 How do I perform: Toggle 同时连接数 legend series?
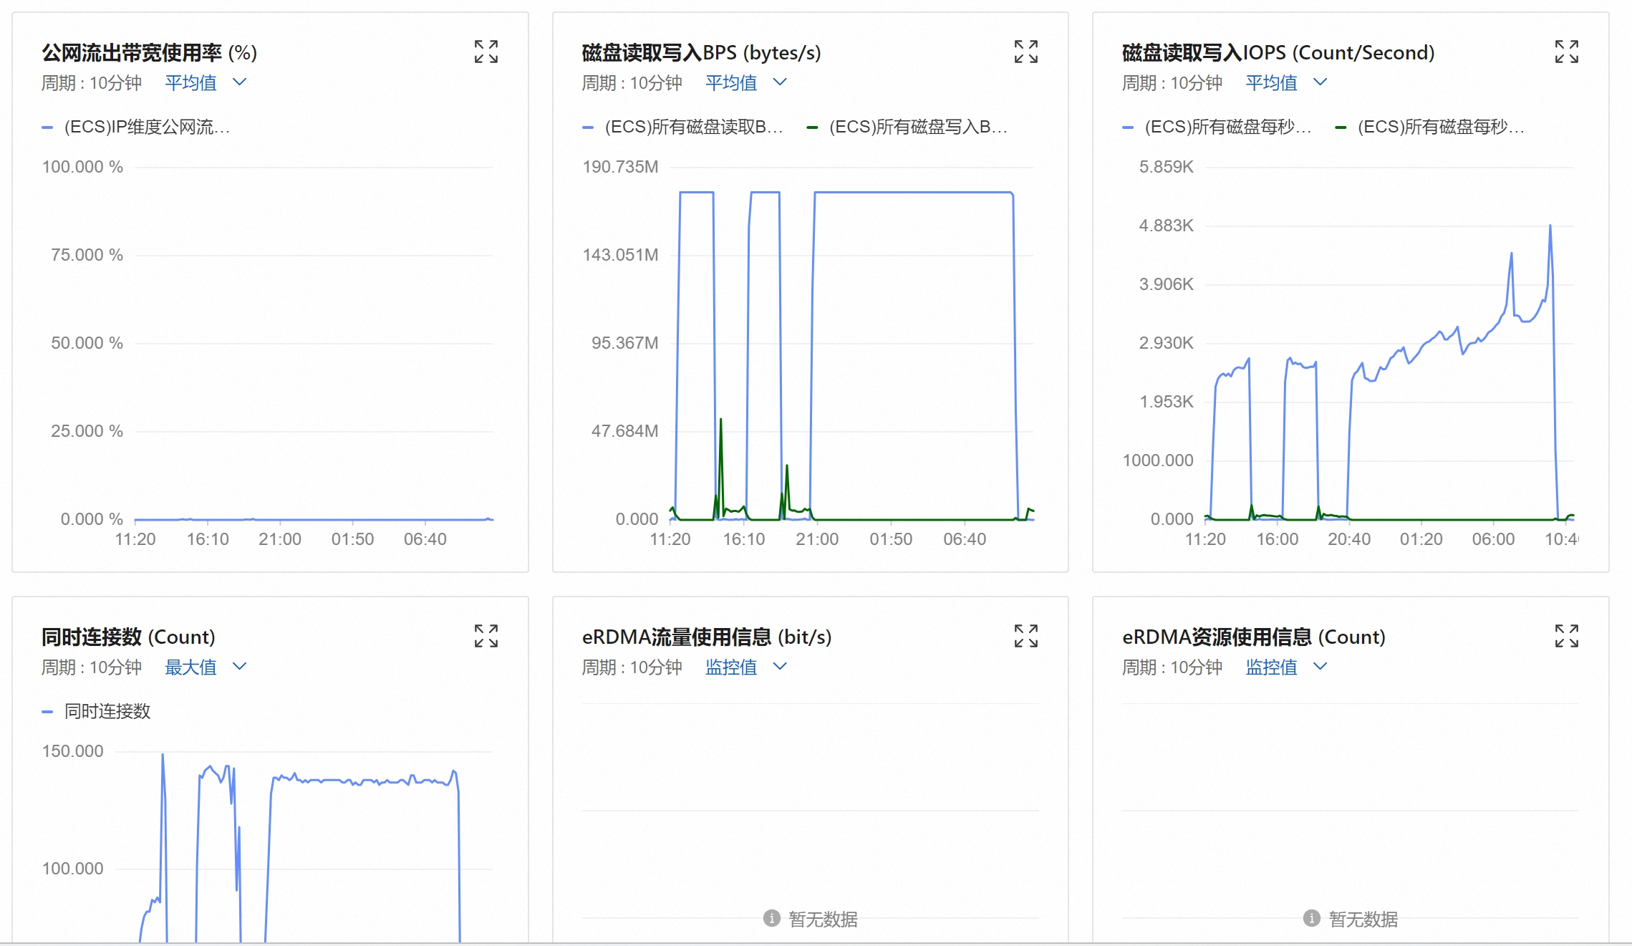click(96, 711)
